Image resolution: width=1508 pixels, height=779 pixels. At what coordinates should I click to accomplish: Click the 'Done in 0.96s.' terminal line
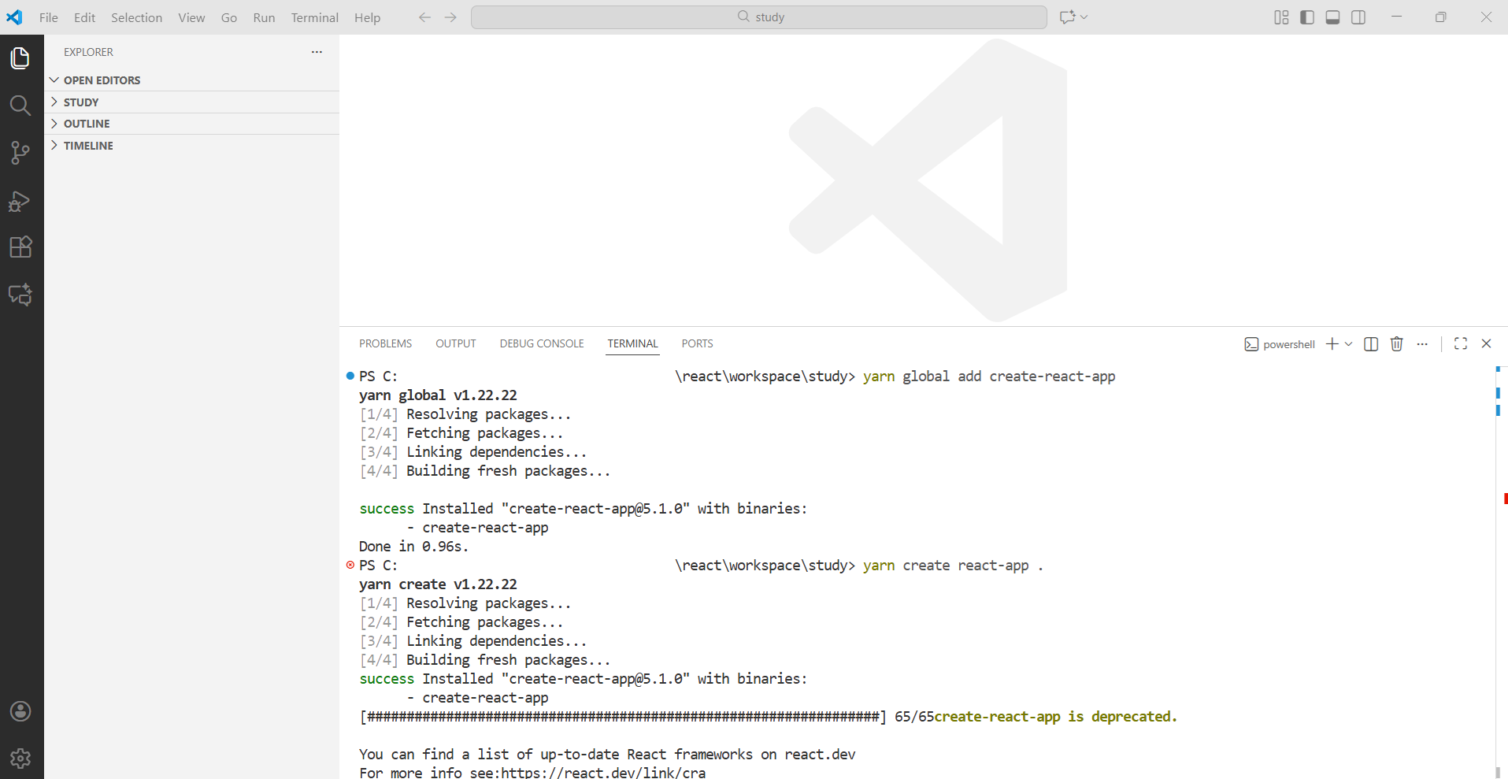[x=414, y=547]
